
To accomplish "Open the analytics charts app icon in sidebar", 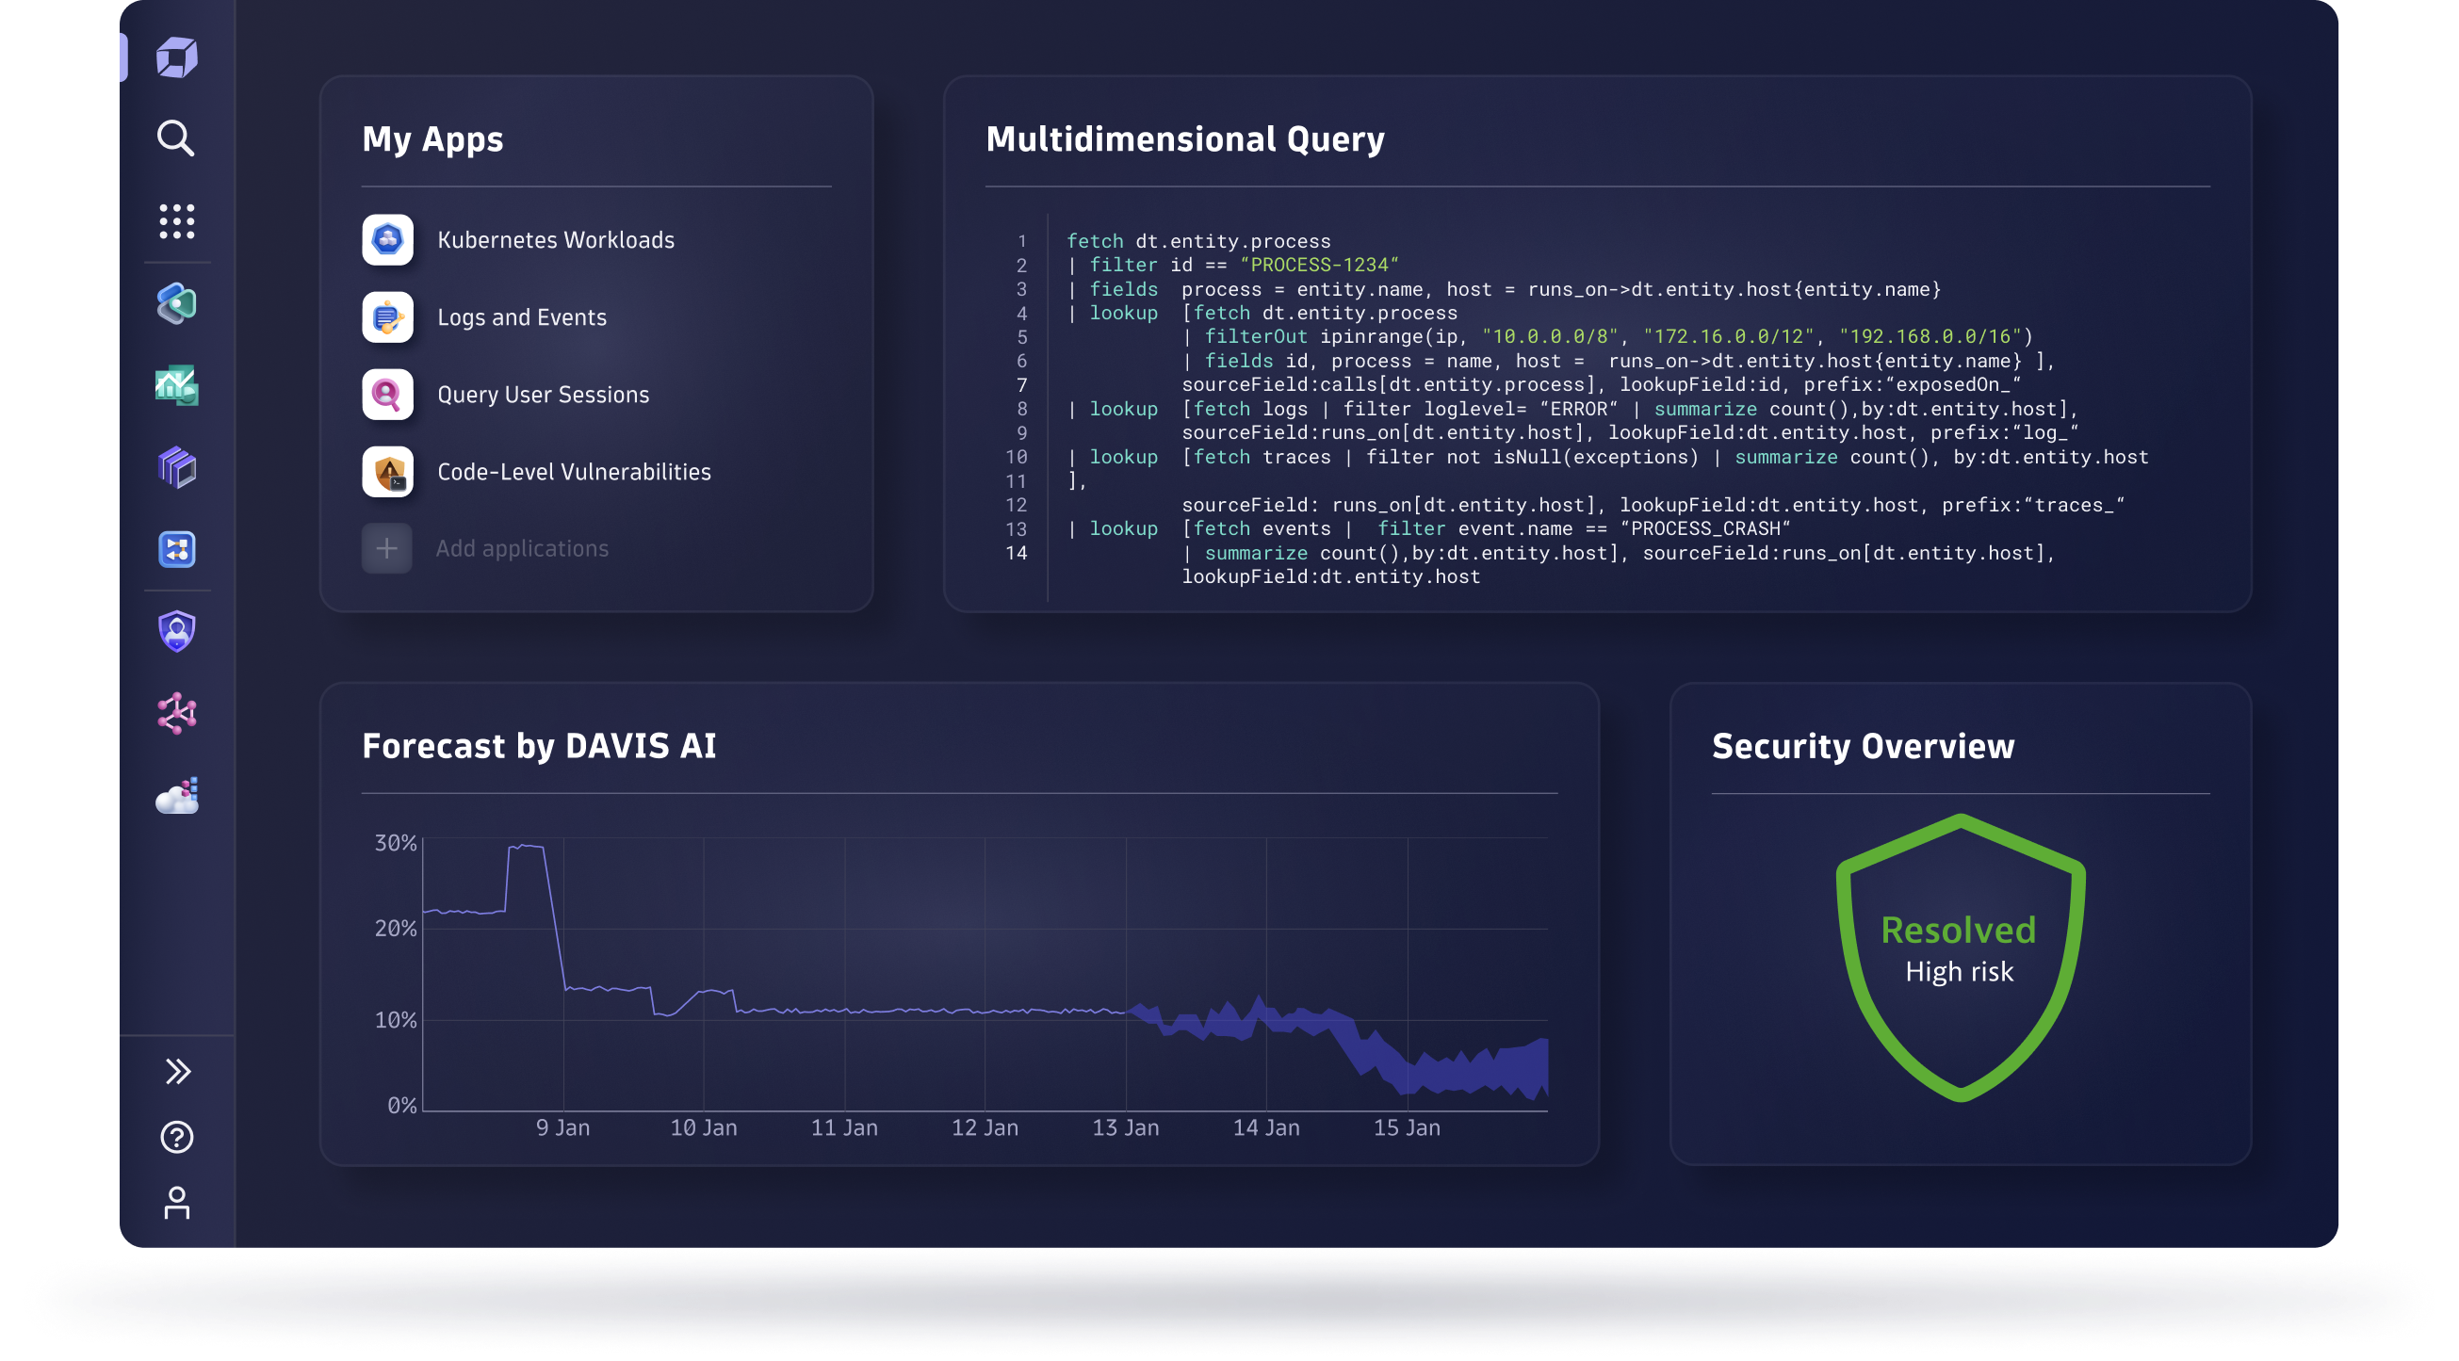I will point(175,387).
